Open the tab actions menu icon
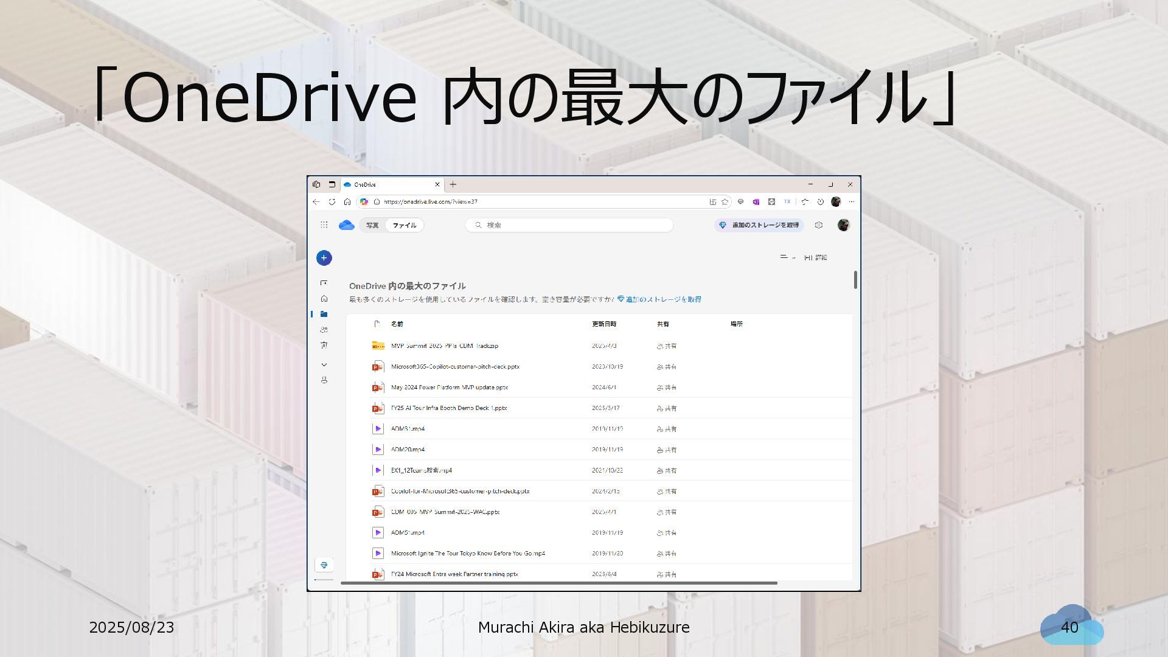Viewport: 1168px width, 657px height. pyautogui.click(x=332, y=184)
